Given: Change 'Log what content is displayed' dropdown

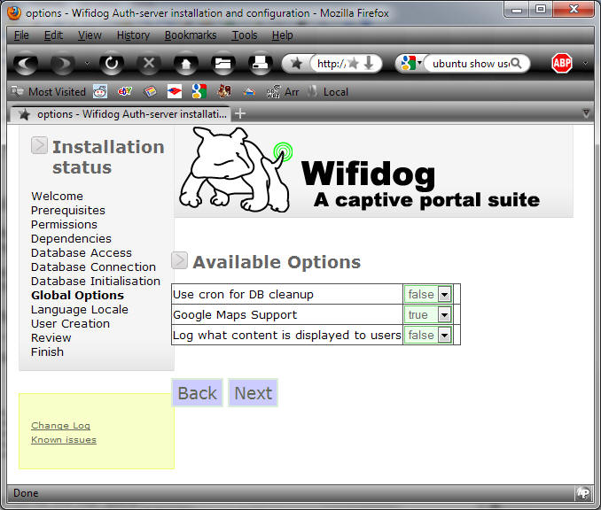Looking at the screenshot, I should [x=427, y=336].
